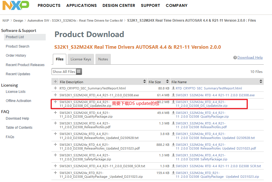Click download icon for QualityPackage Updated D231023.zip
Viewport: 272px width, 182px height.
click(x=173, y=173)
